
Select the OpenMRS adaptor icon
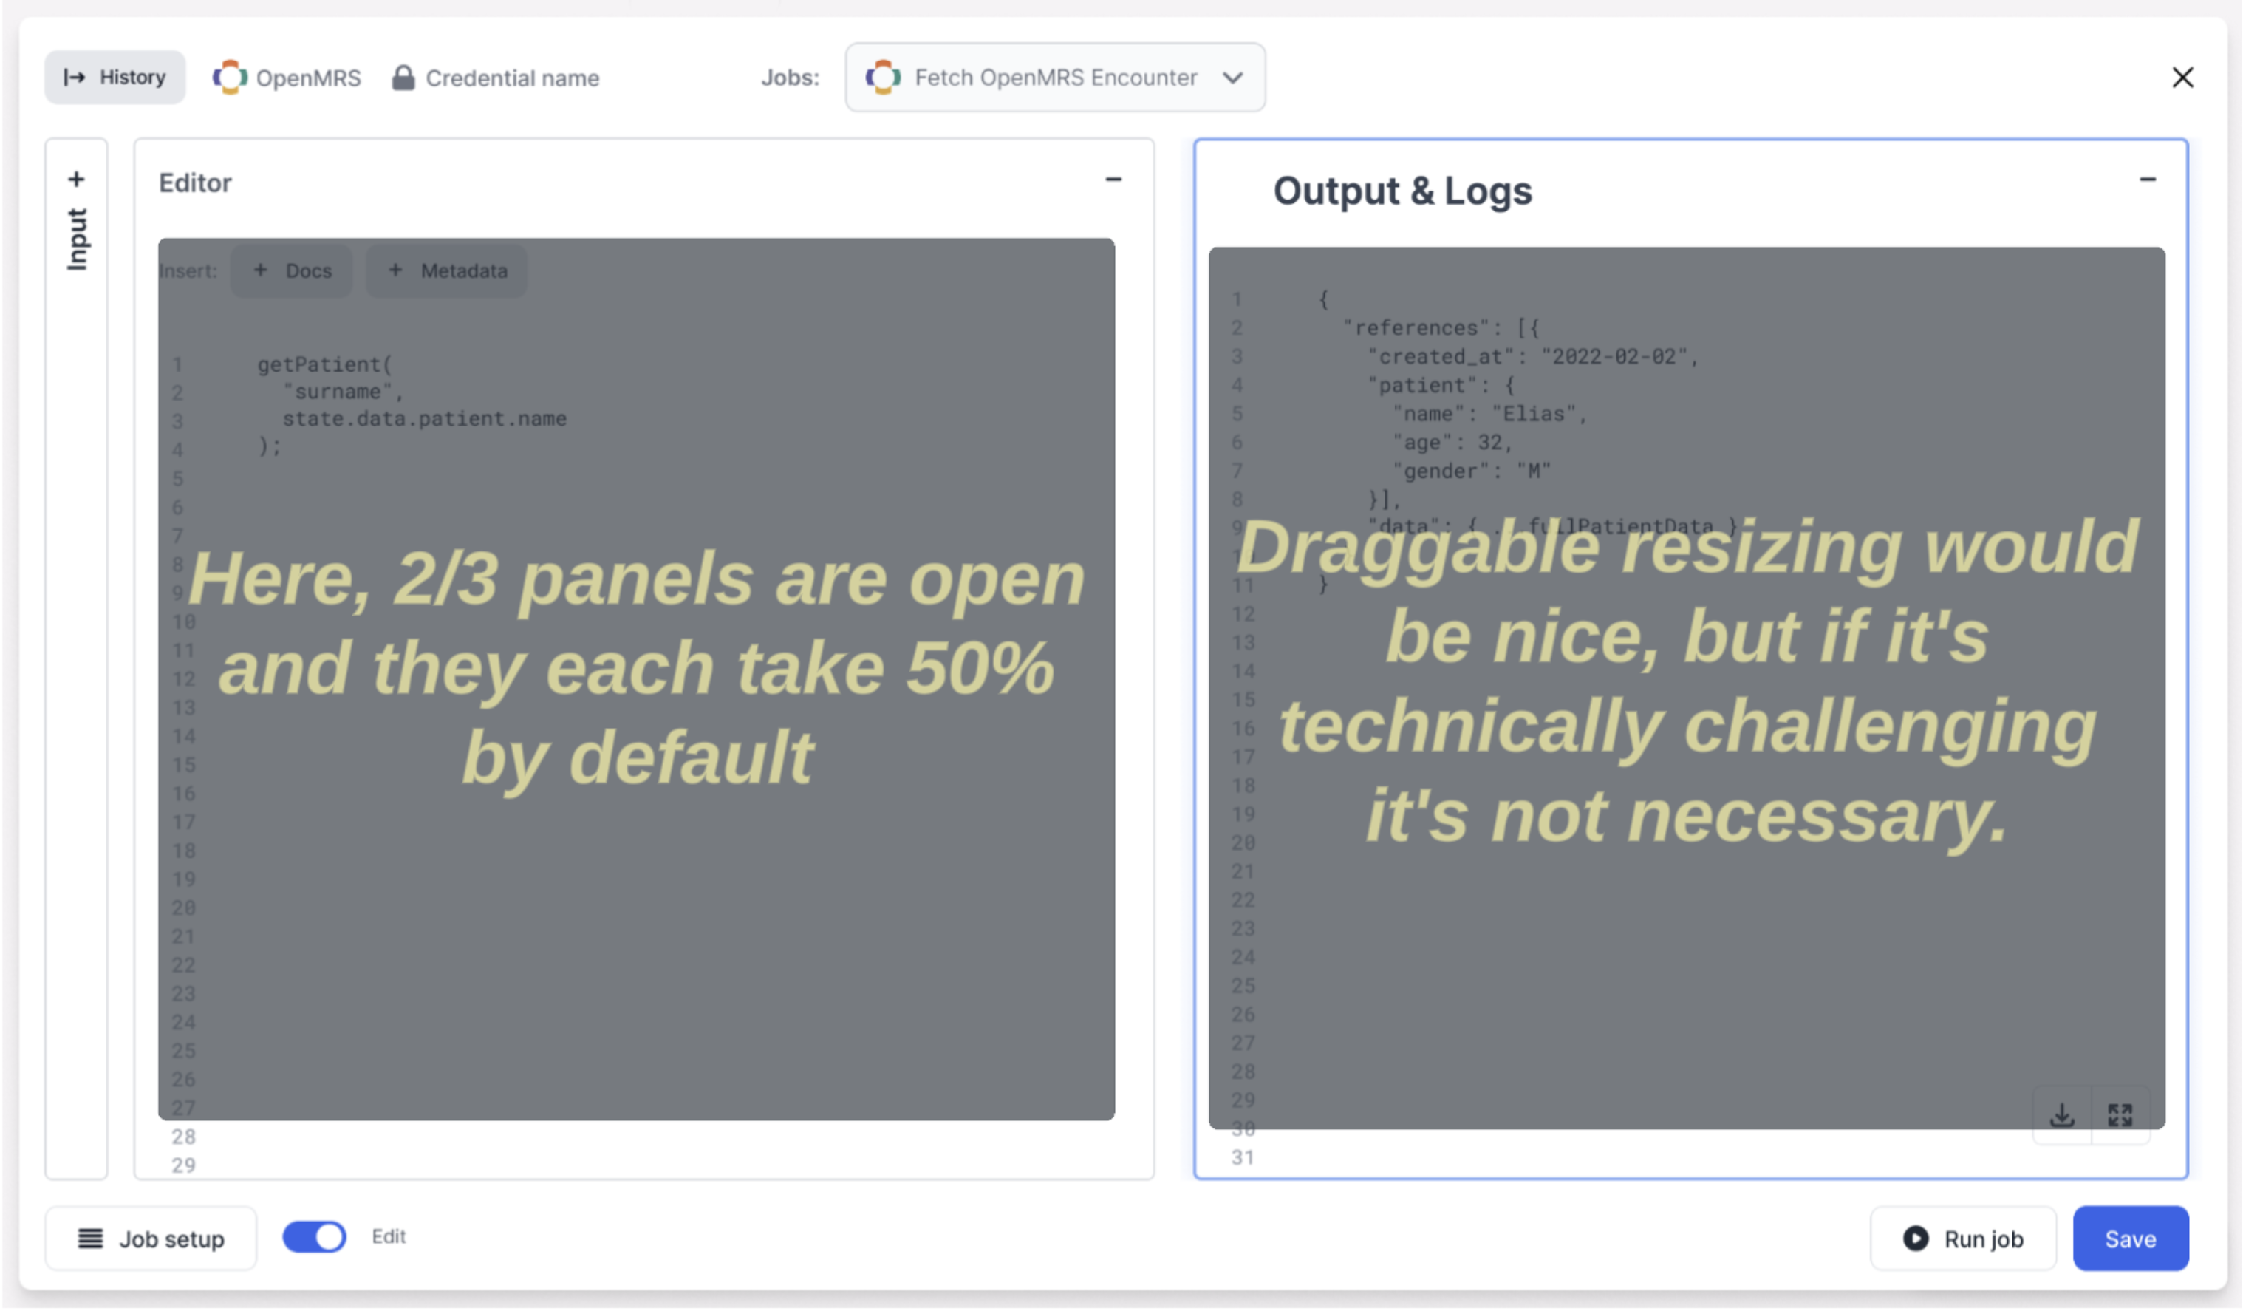coord(230,78)
